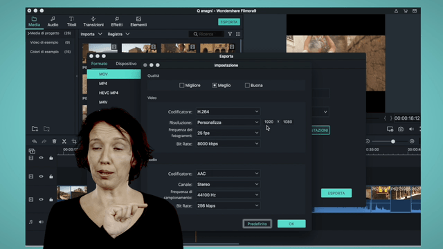Check the Migliore quality option
The width and height of the screenshot is (443, 249).
coord(181,85)
